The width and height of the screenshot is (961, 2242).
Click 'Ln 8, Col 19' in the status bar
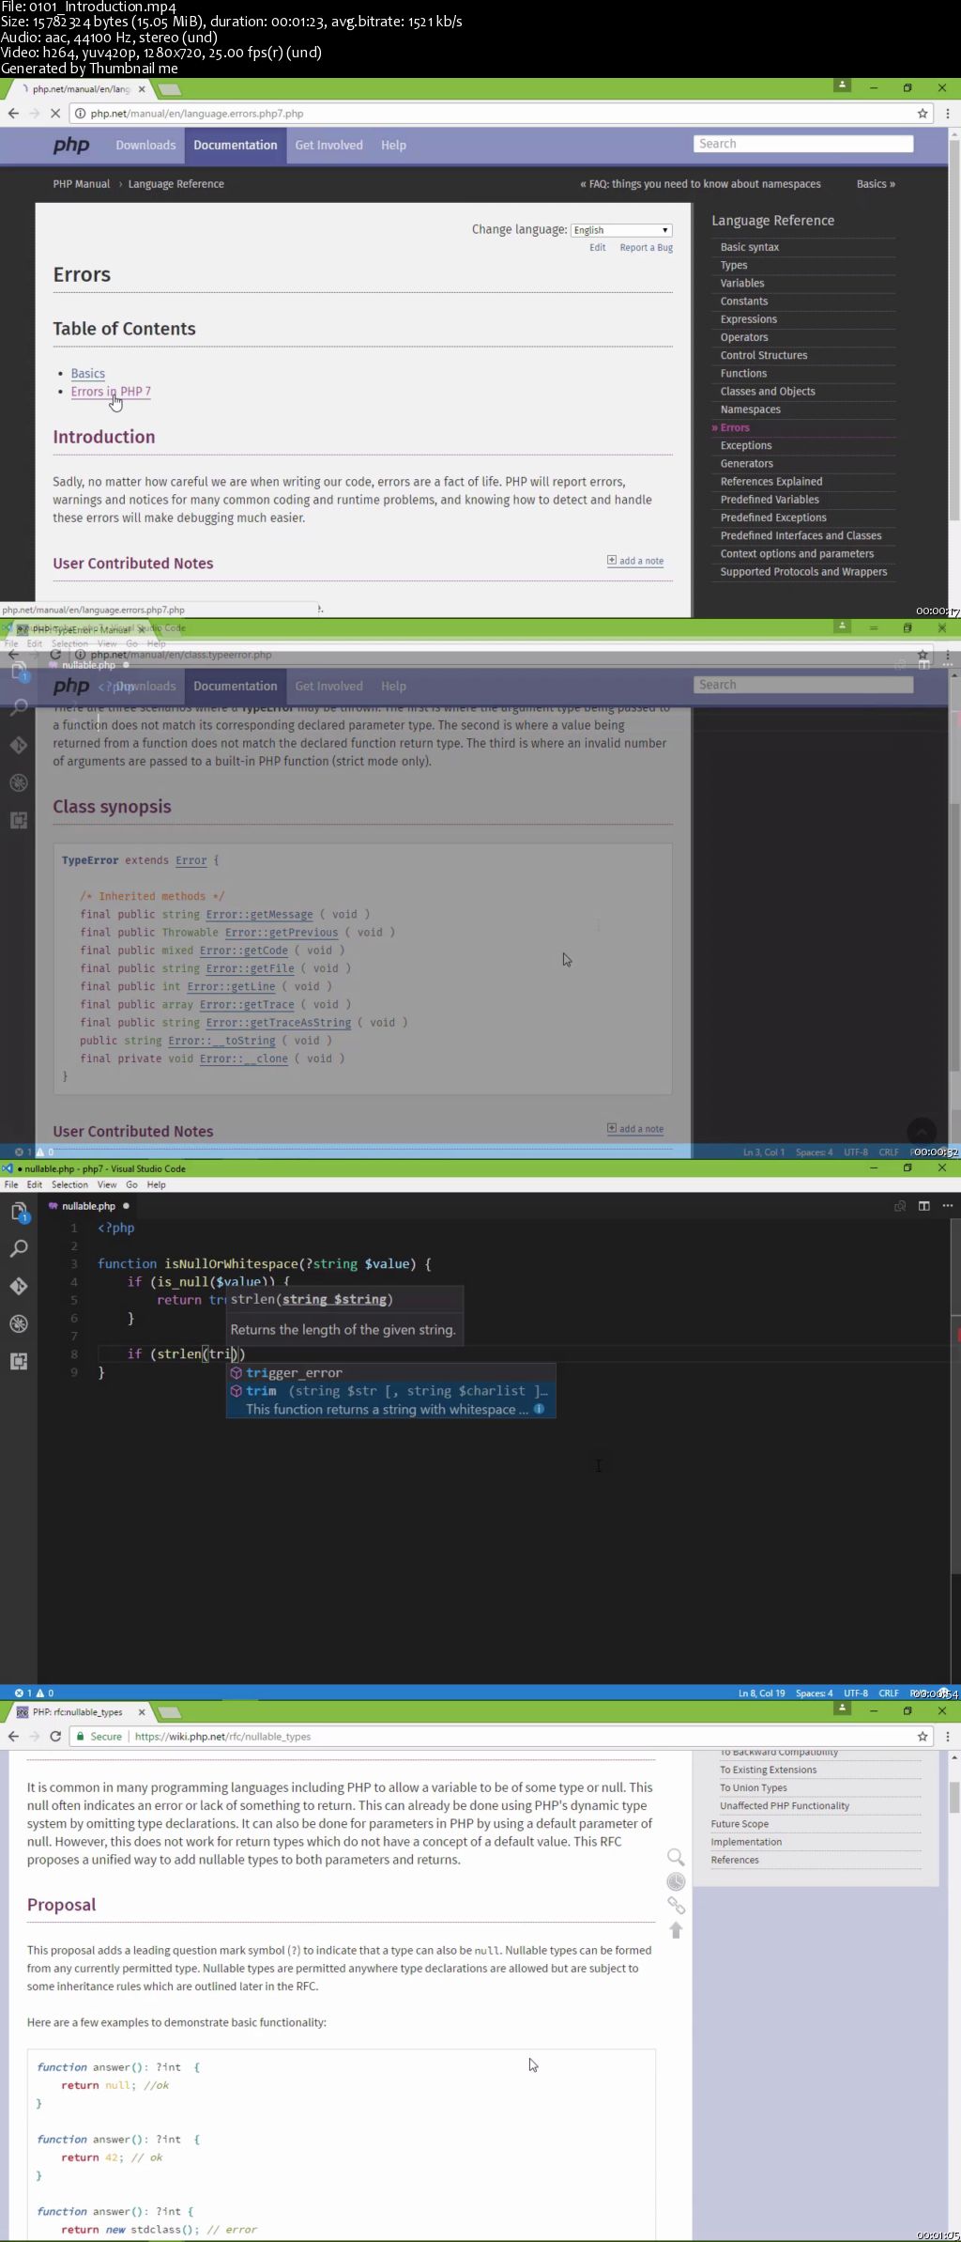(761, 1693)
